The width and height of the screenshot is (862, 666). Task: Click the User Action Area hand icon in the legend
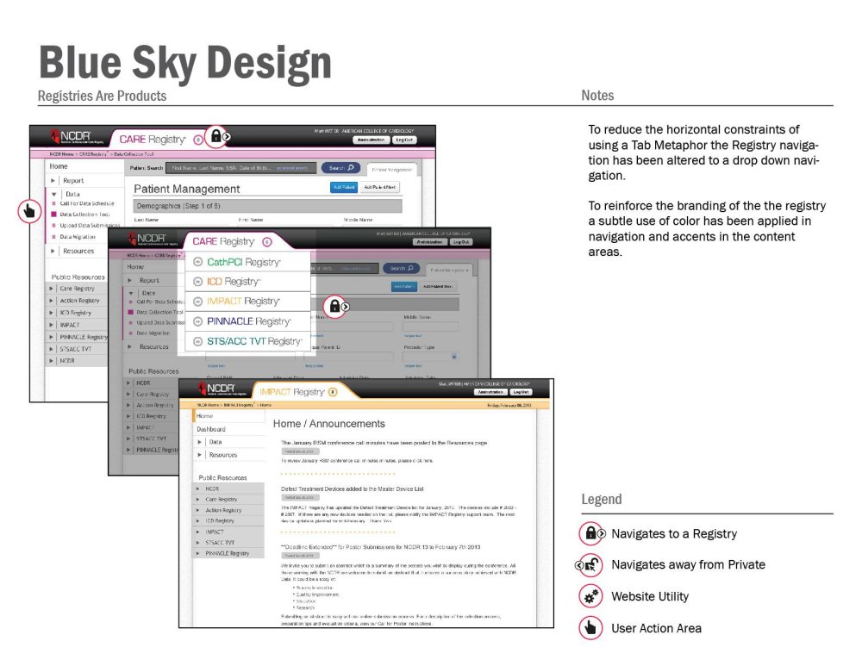coord(591,628)
